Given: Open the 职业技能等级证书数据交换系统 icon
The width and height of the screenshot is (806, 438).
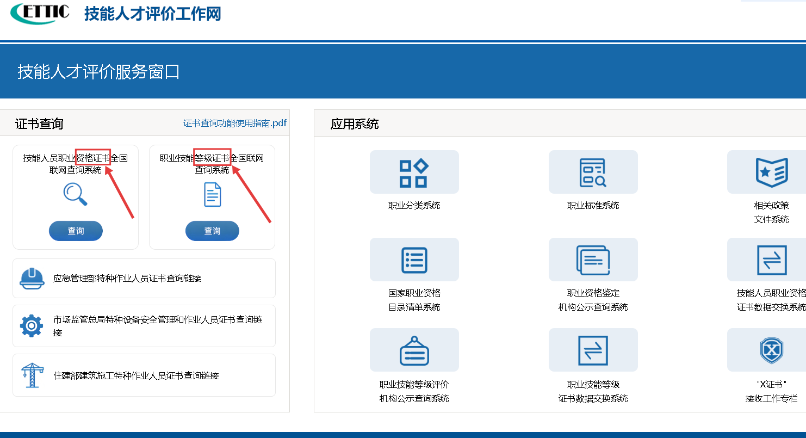Looking at the screenshot, I should (x=593, y=350).
